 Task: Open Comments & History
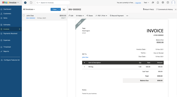[164, 10]
